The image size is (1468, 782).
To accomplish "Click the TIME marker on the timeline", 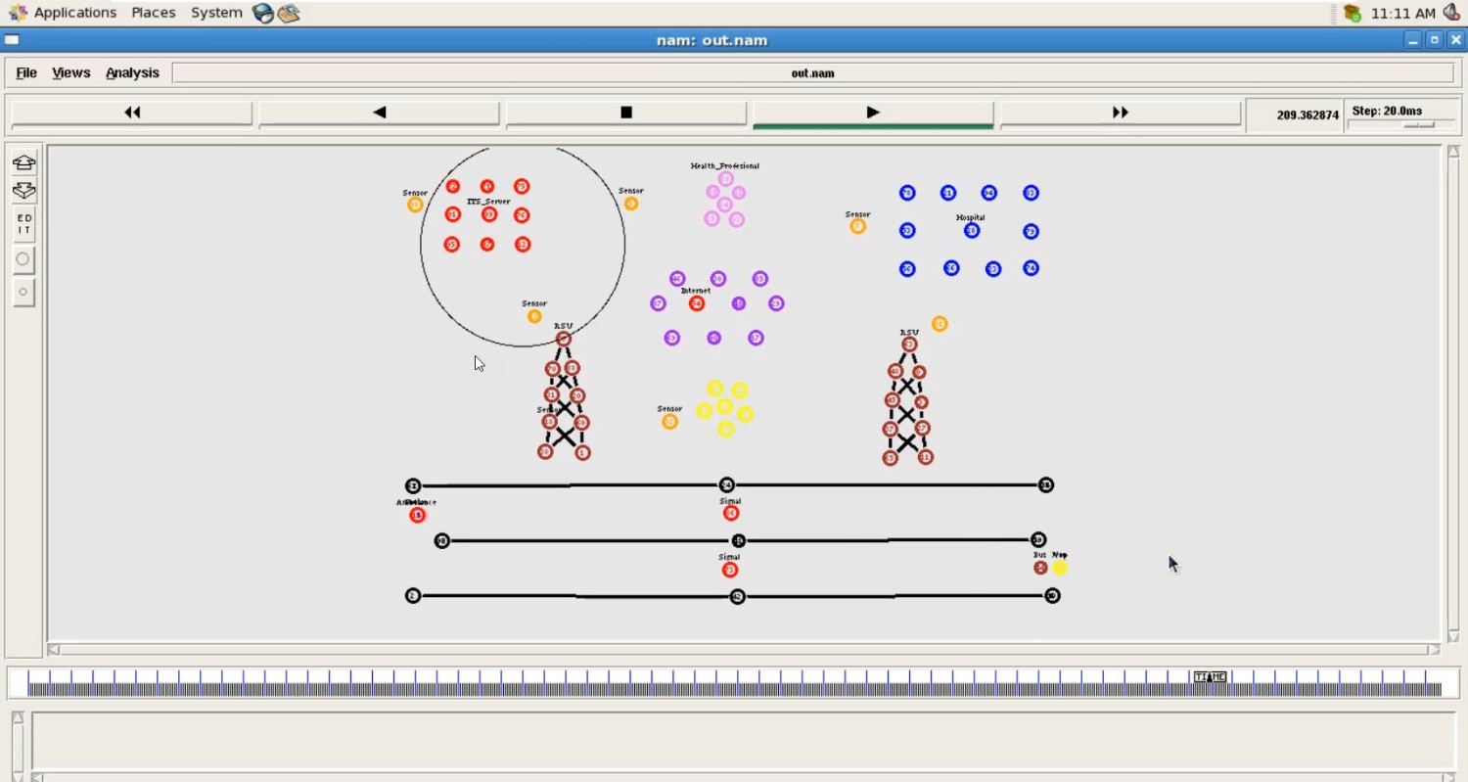I will 1210,677.
